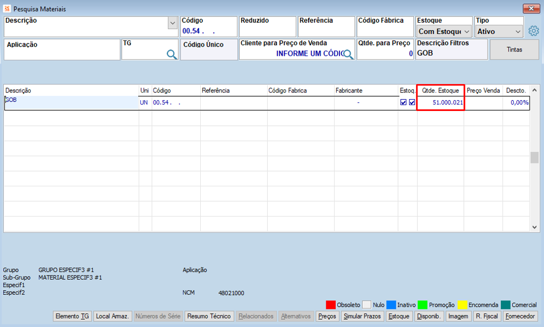Open the Estoque 'Com Estoque' dropdown
Image resolution: width=544 pixels, height=327 pixels.
444,31
